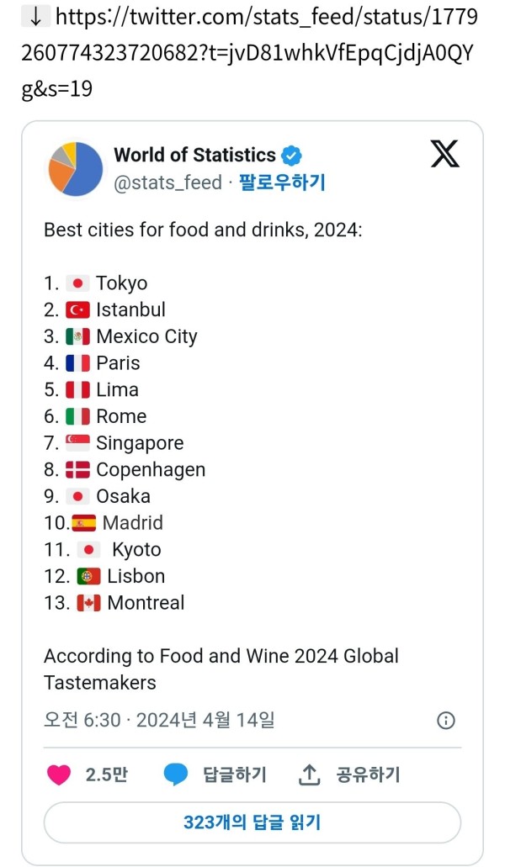The width and height of the screenshot is (505, 867).
Task: Click the blue reply speech bubble icon
Action: click(x=176, y=774)
